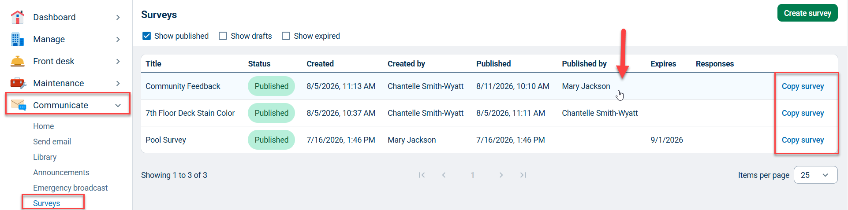Open Emergency broadcast in the sidebar
848x210 pixels.
70,188
